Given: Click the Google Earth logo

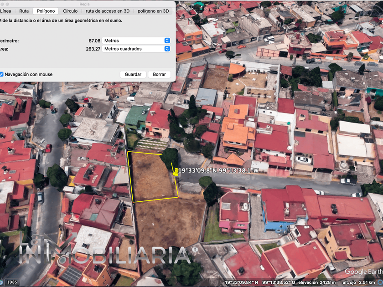Looking at the screenshot, I should tap(364, 272).
